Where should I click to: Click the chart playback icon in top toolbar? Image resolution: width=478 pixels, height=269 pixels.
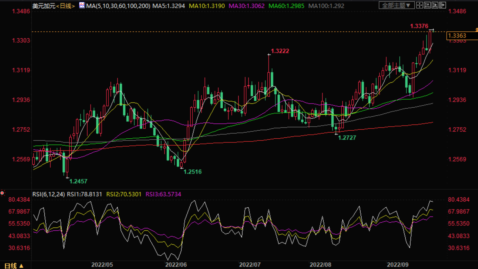pyautogui.click(x=435, y=5)
